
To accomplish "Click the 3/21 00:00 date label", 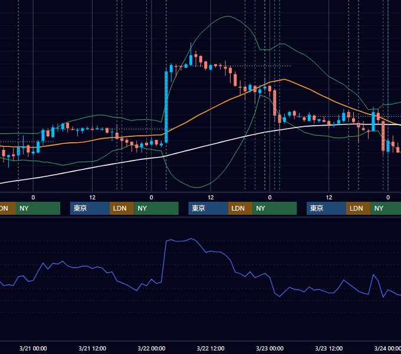I will click(x=33, y=348).
